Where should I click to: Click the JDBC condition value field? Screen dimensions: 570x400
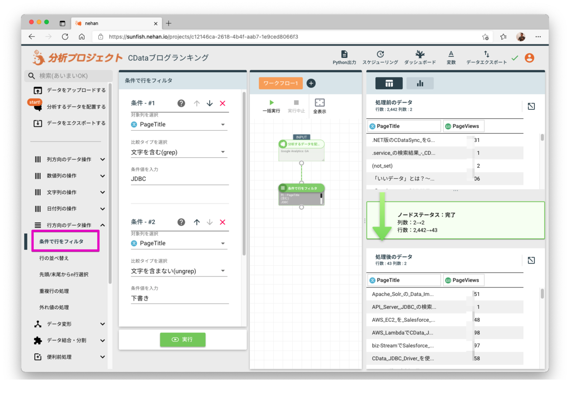tap(180, 180)
